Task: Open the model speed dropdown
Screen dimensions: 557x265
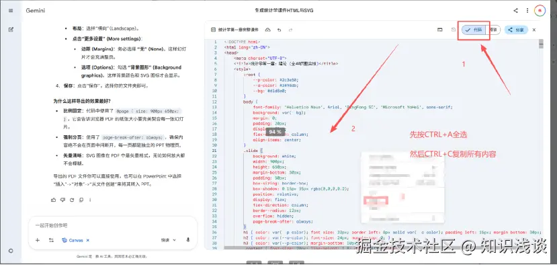Action: tap(169, 240)
